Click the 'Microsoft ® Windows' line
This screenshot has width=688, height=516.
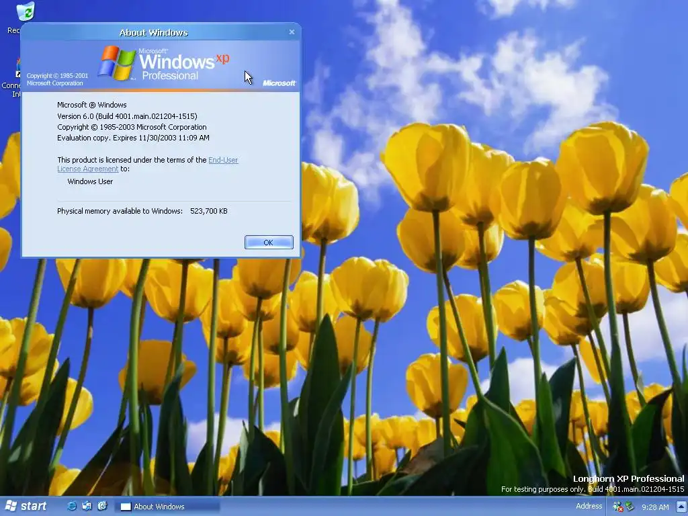(x=91, y=105)
